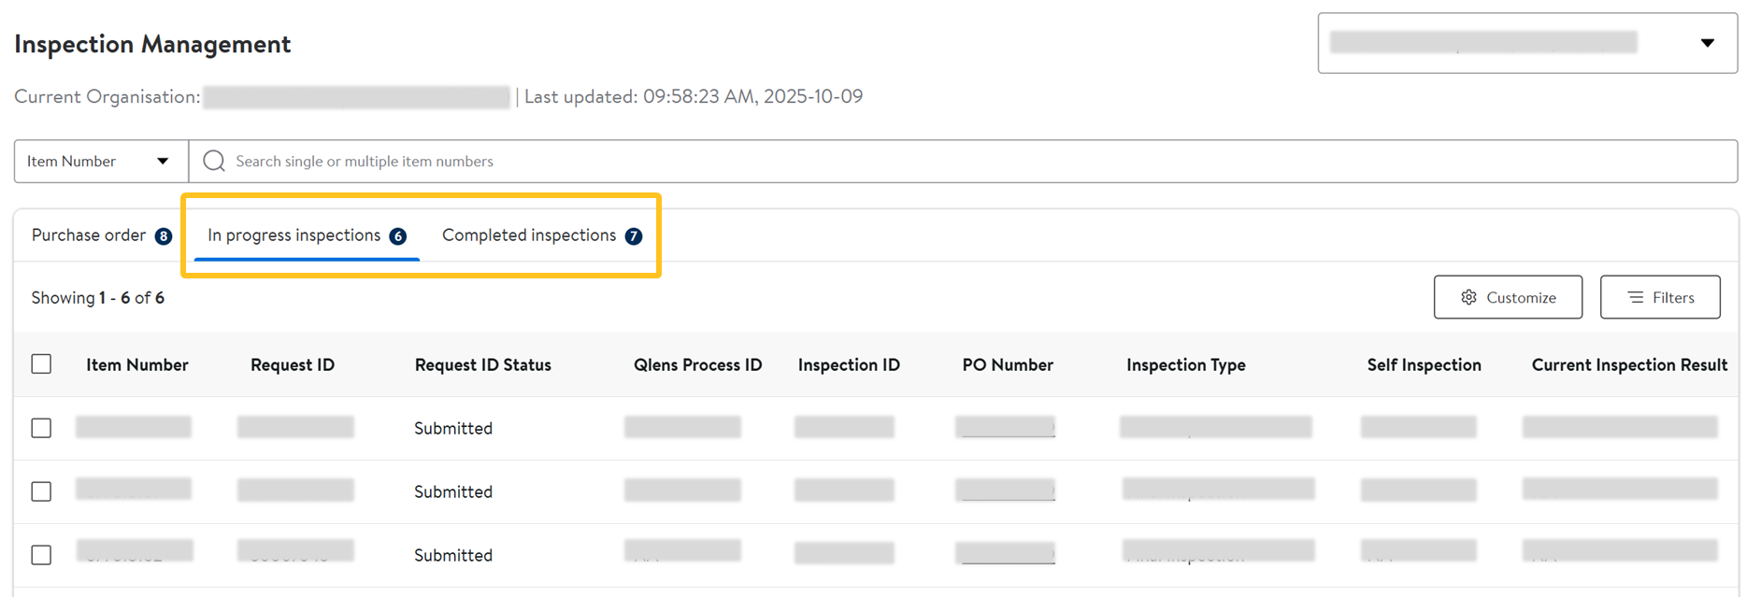Click the Showing 1 - 6 of 6 text

[98, 297]
